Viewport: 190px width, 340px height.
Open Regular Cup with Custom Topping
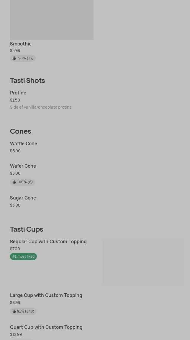tap(48, 241)
